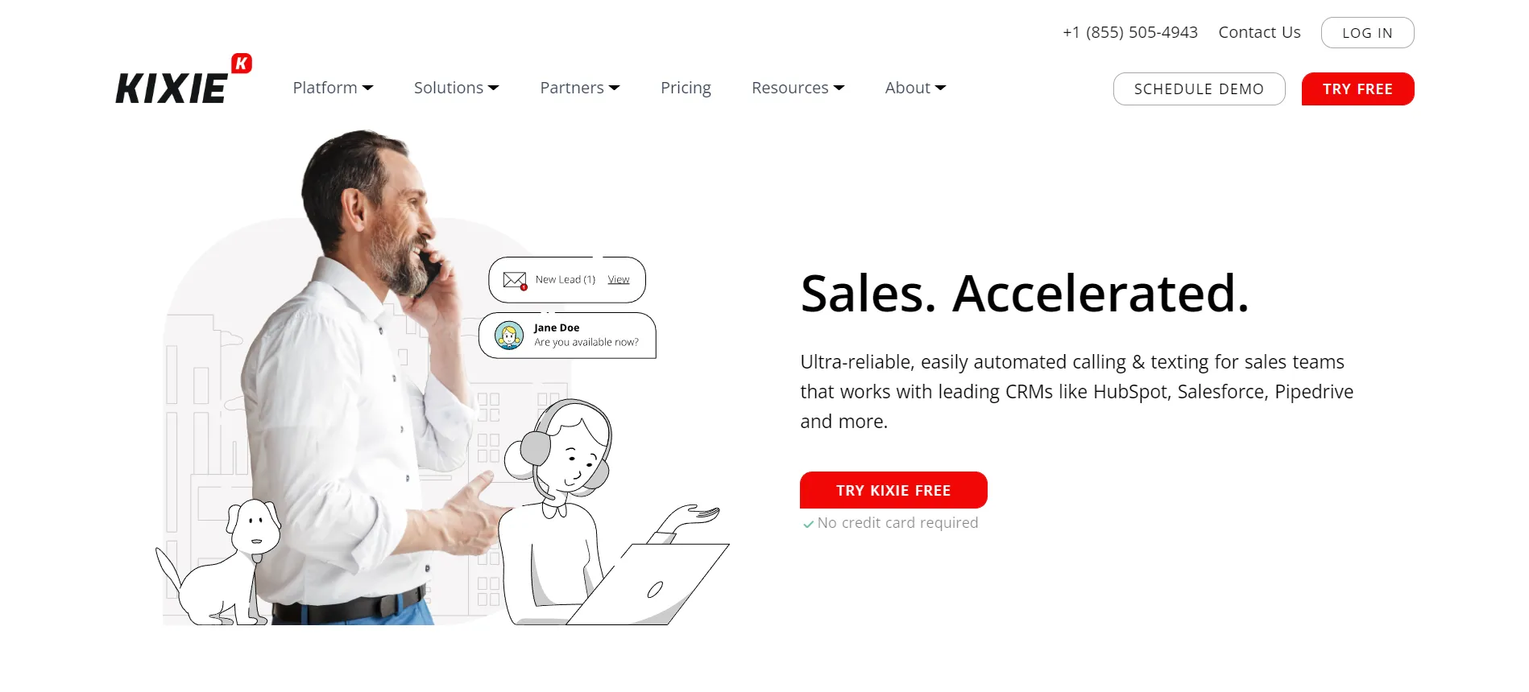
Task: Open the About menu
Action: [x=915, y=88]
